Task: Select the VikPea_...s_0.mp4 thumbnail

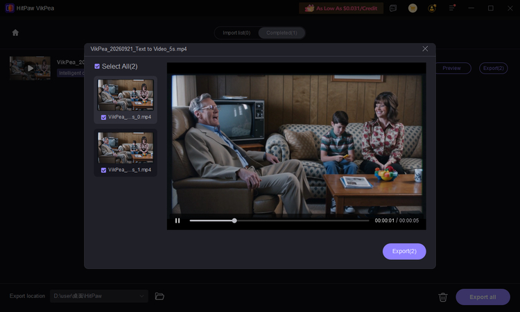Action: pyautogui.click(x=125, y=95)
